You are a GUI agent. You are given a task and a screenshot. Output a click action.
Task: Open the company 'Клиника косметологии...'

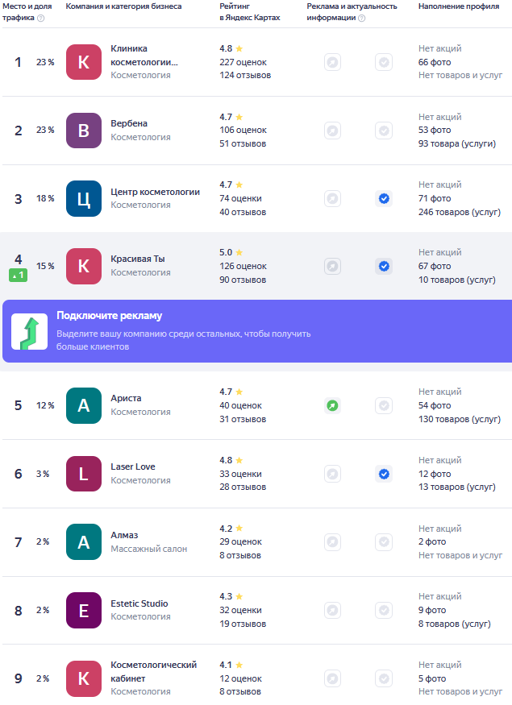click(x=144, y=56)
